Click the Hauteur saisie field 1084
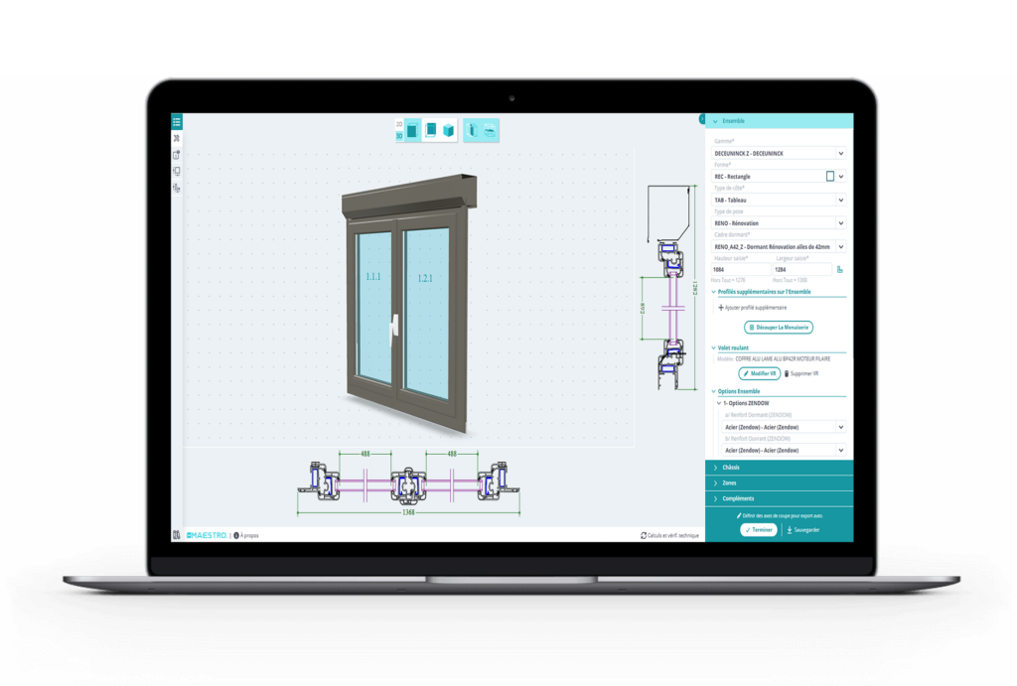Image resolution: width=1017 pixels, height=686 pixels. [740, 270]
